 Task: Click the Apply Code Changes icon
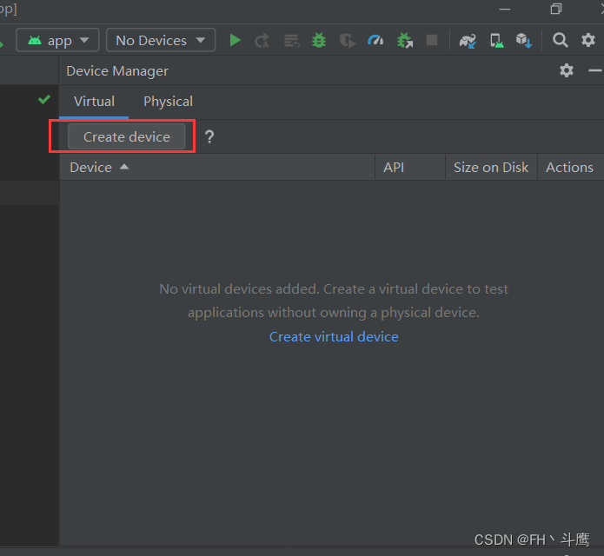pyautogui.click(x=292, y=41)
